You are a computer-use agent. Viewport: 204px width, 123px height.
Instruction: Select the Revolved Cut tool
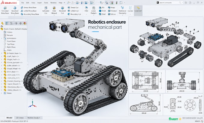pos(62,10)
